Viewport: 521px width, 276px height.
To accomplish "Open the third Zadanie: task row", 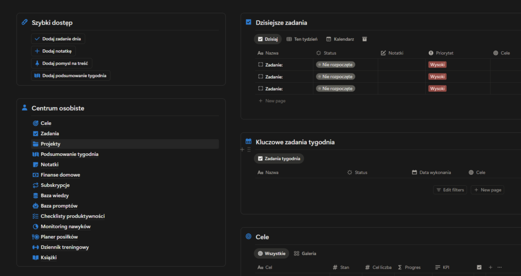I will coord(274,89).
